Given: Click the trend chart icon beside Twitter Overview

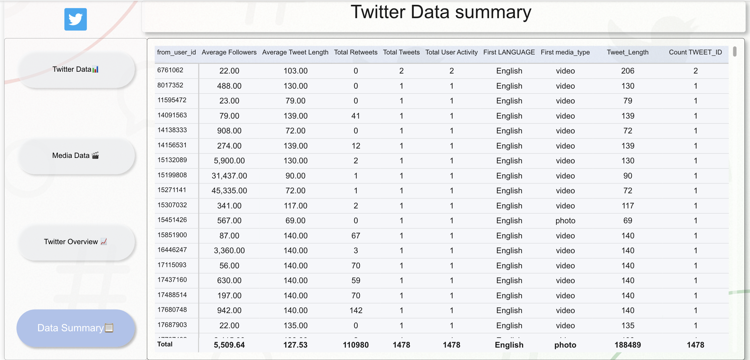Looking at the screenshot, I should tap(104, 241).
